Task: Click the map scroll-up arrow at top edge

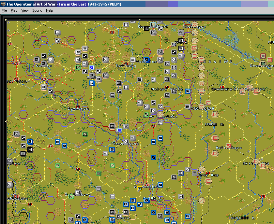Action: (140, 20)
